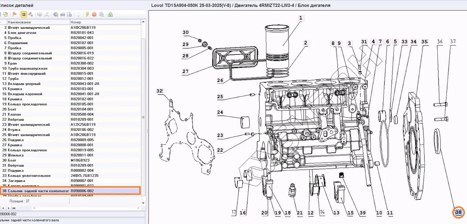Click the orange box cube icon
Viewport: 467px width, 224px height.
(94, 14)
